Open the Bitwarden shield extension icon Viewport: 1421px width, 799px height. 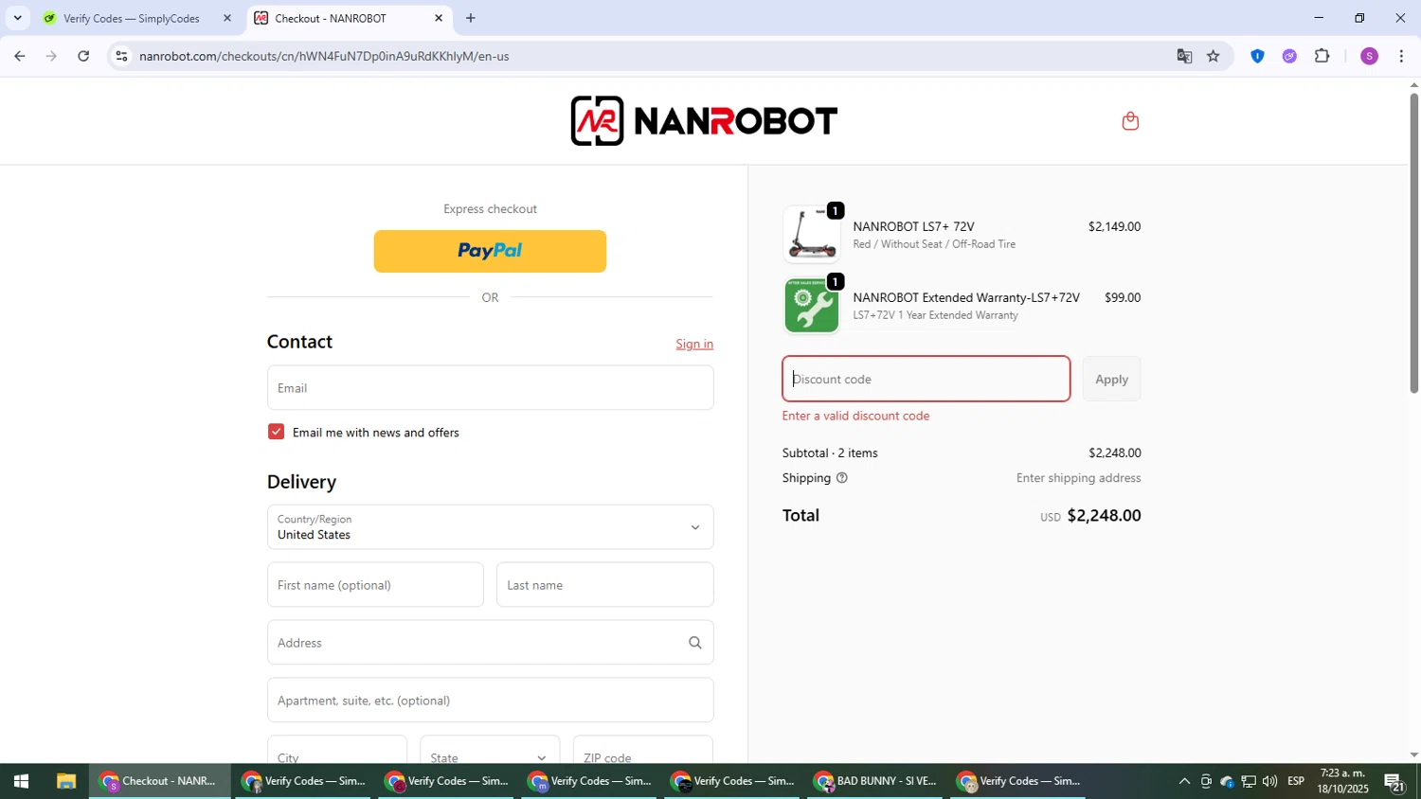coord(1257,56)
